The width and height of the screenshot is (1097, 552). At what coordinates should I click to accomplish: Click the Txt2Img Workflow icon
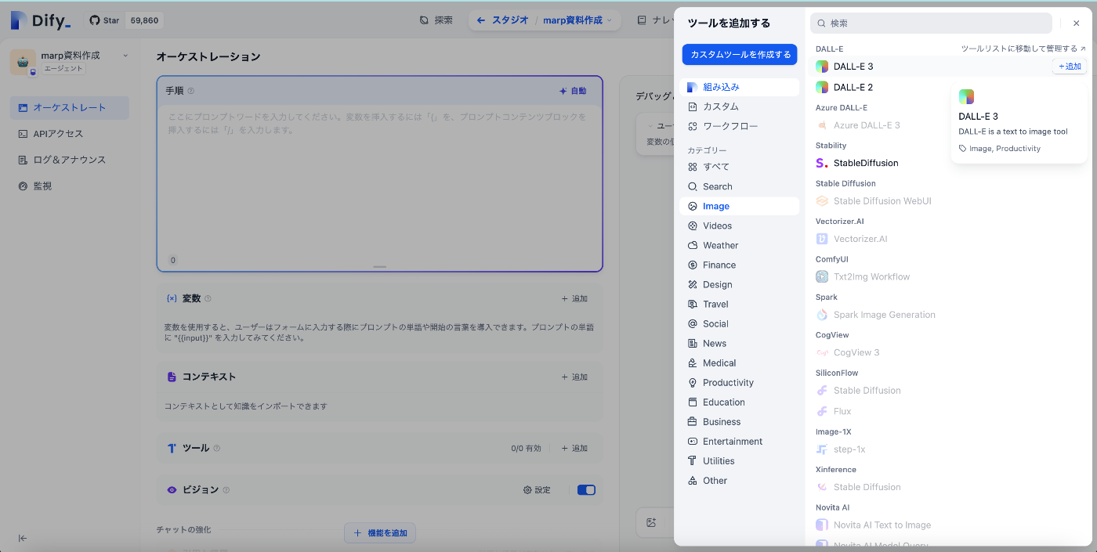(x=822, y=276)
